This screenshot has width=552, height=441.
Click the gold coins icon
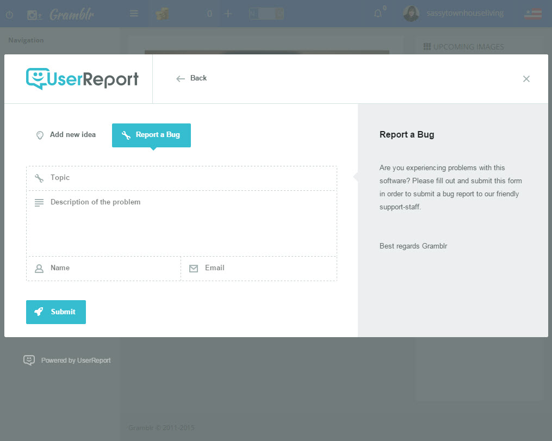(x=162, y=14)
